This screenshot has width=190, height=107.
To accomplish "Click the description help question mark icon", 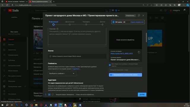I will [x=57, y=29].
